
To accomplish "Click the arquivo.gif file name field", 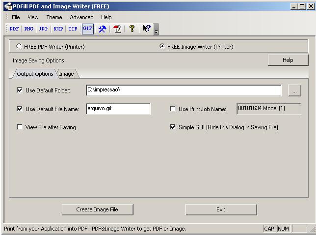I will pos(118,109).
